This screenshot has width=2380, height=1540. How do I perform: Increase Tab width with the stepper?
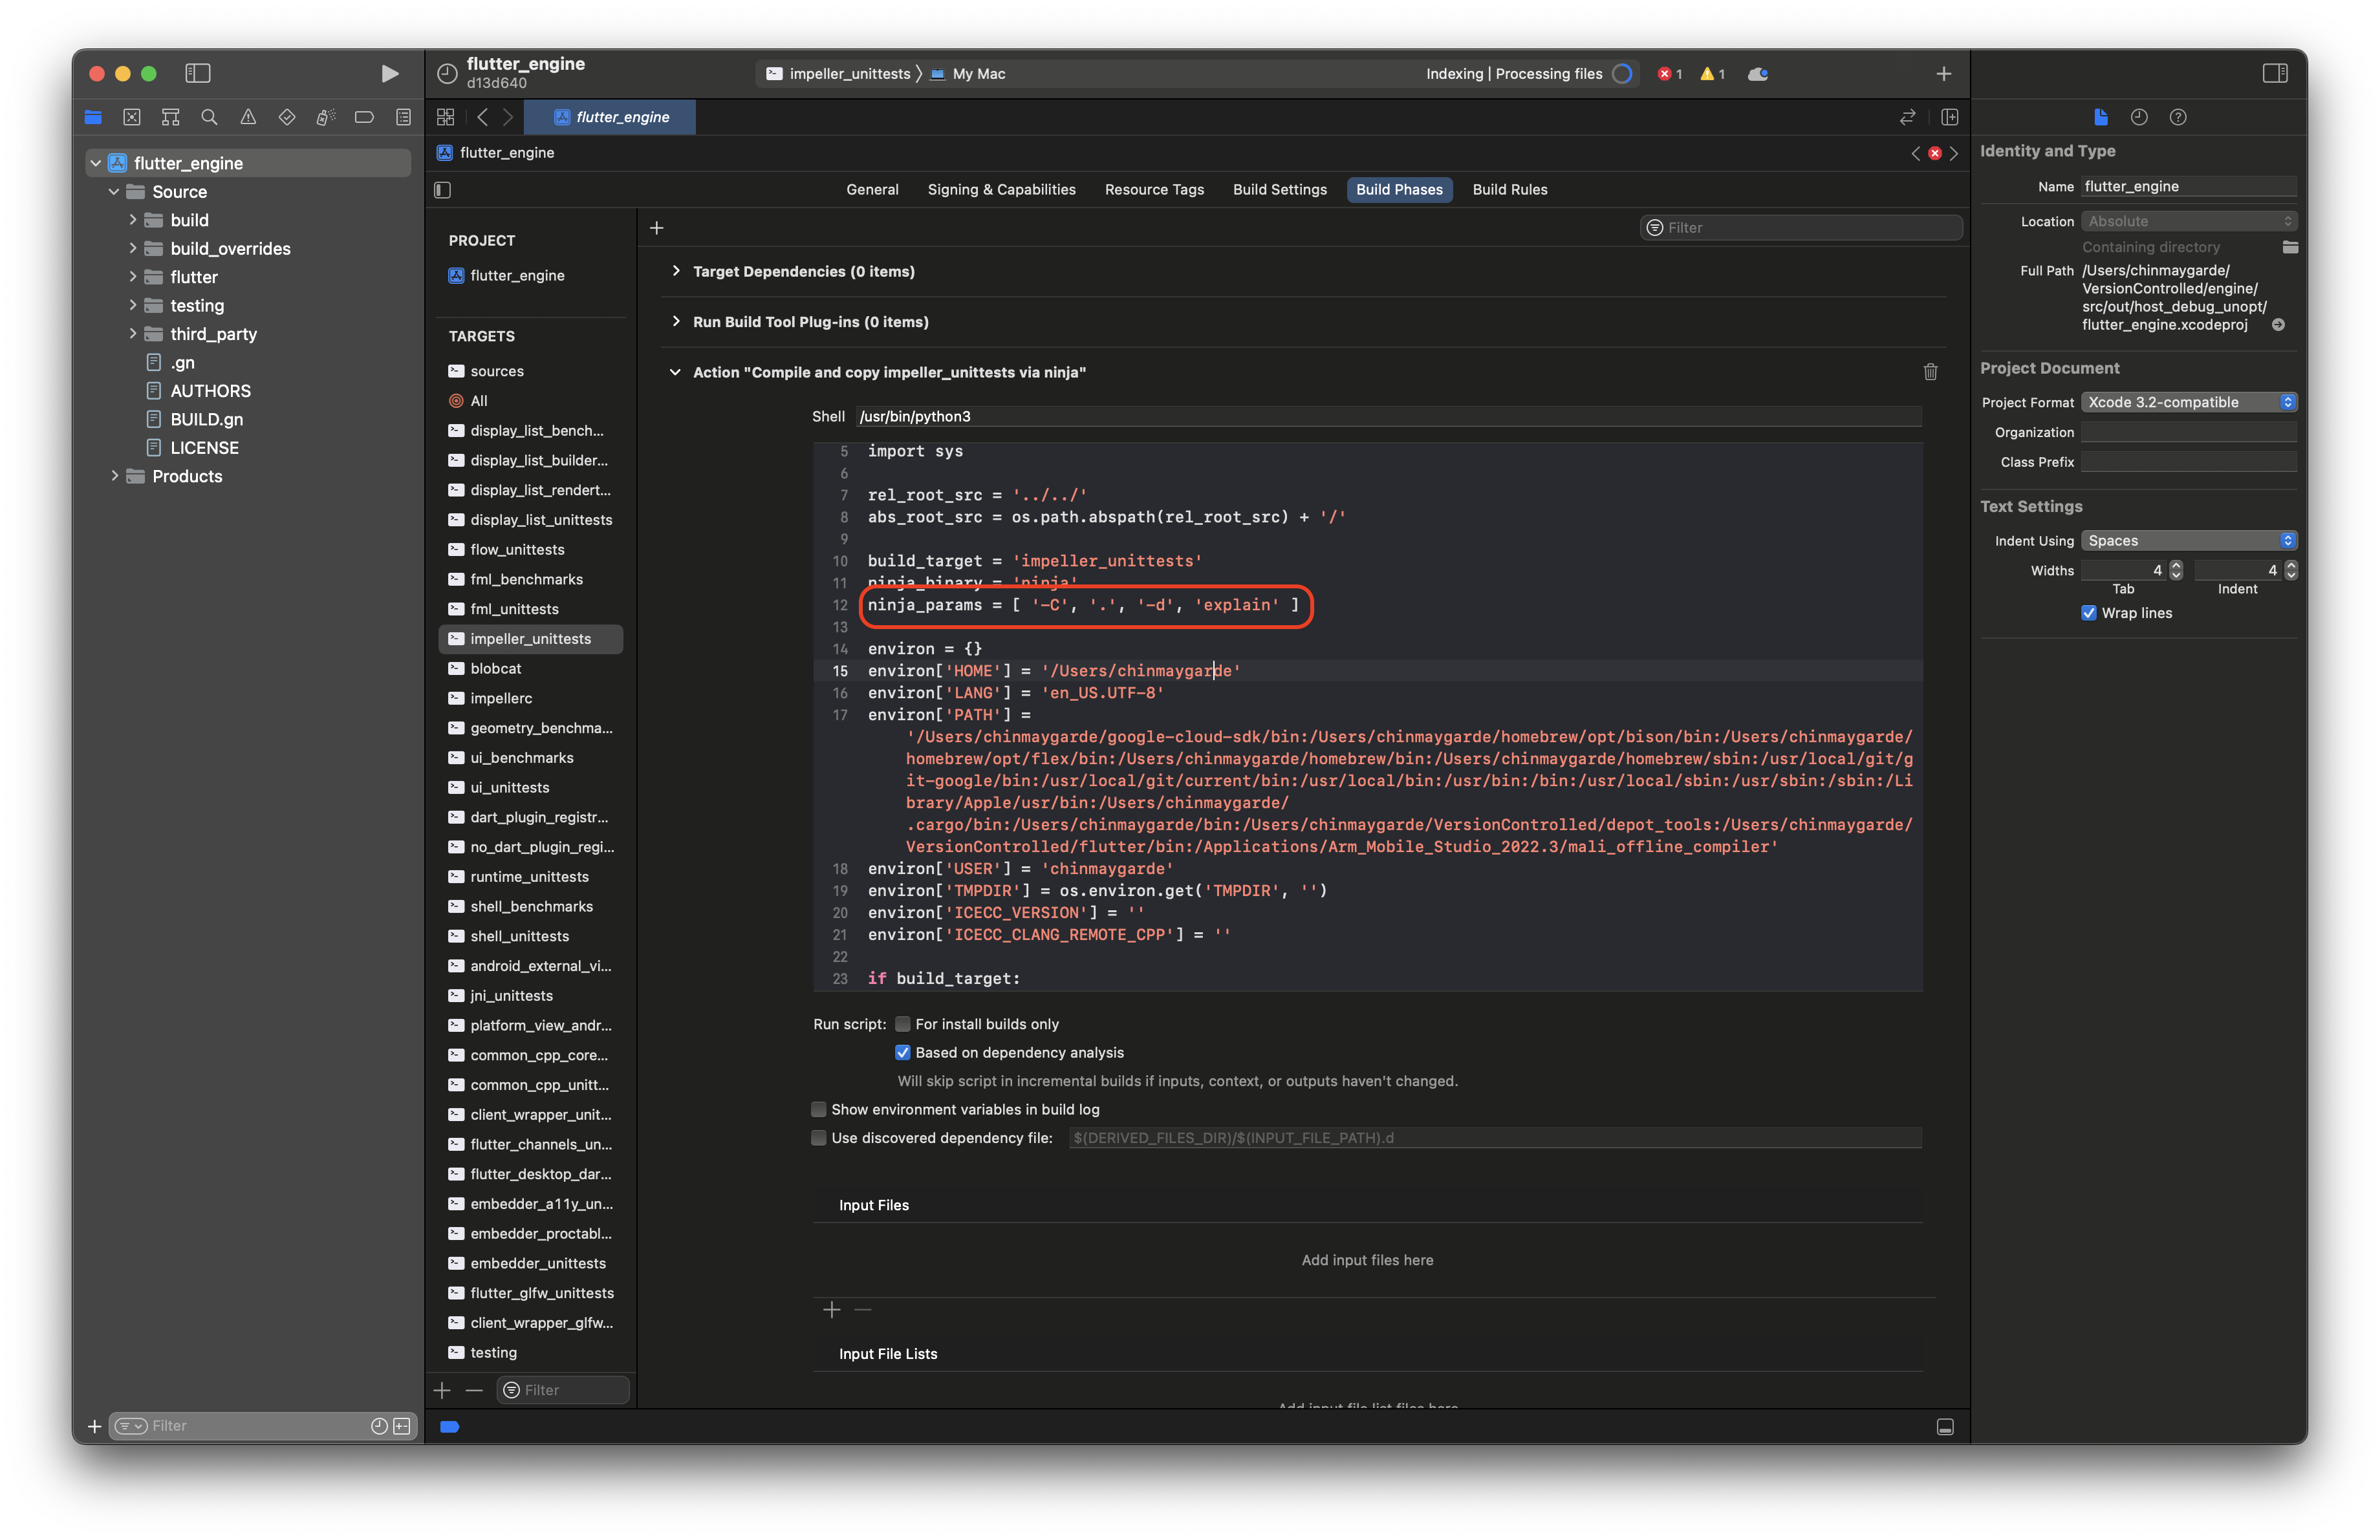2176,564
